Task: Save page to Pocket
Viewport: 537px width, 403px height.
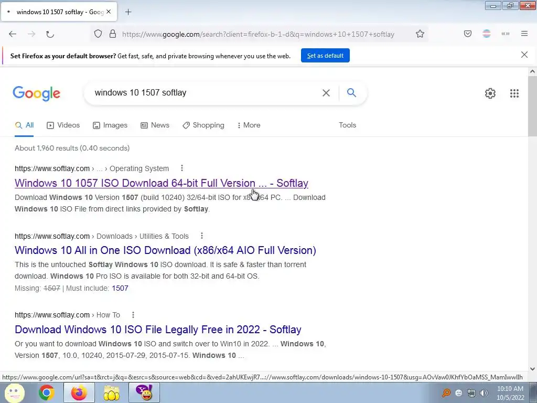Action: coord(468,34)
